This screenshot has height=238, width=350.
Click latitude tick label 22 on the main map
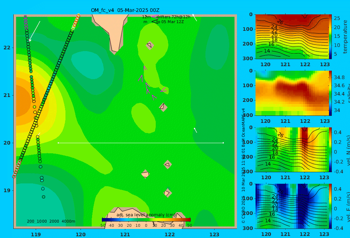click(x=7, y=48)
